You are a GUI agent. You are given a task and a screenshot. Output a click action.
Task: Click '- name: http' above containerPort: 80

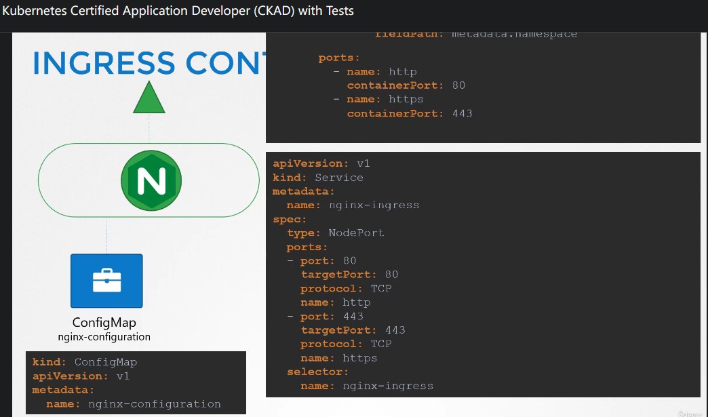coord(375,72)
